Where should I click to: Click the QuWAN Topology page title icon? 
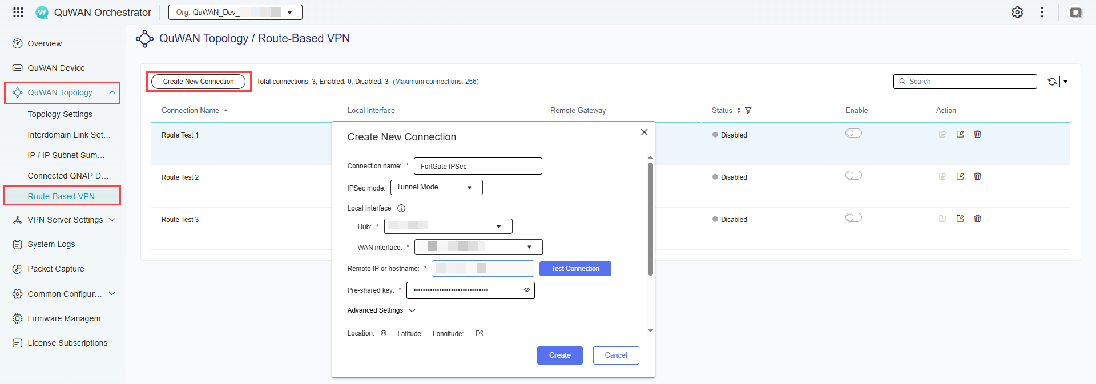tap(144, 38)
